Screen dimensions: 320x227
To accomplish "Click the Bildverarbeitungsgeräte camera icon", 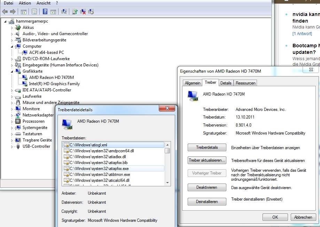I will point(18,40).
